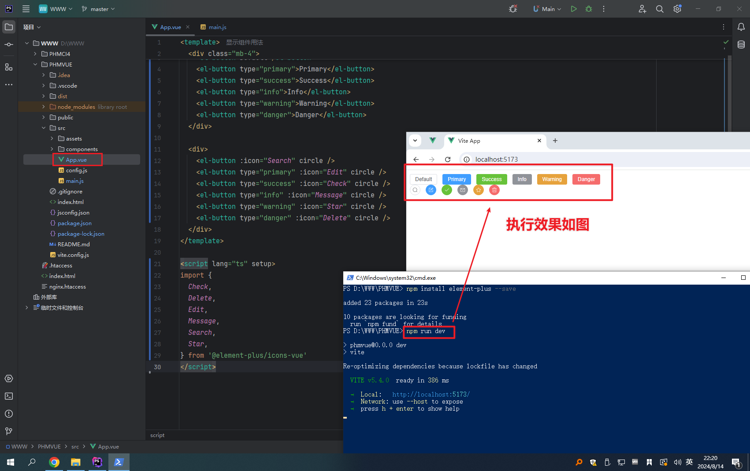Open editor tabs options menu
Viewport: 750px width, 471px height.
tap(724, 27)
